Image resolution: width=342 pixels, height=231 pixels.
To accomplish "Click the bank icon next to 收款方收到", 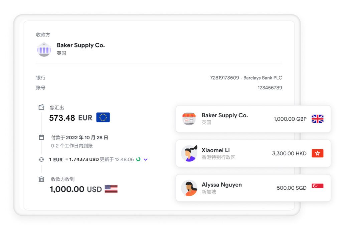I will 41,179.
